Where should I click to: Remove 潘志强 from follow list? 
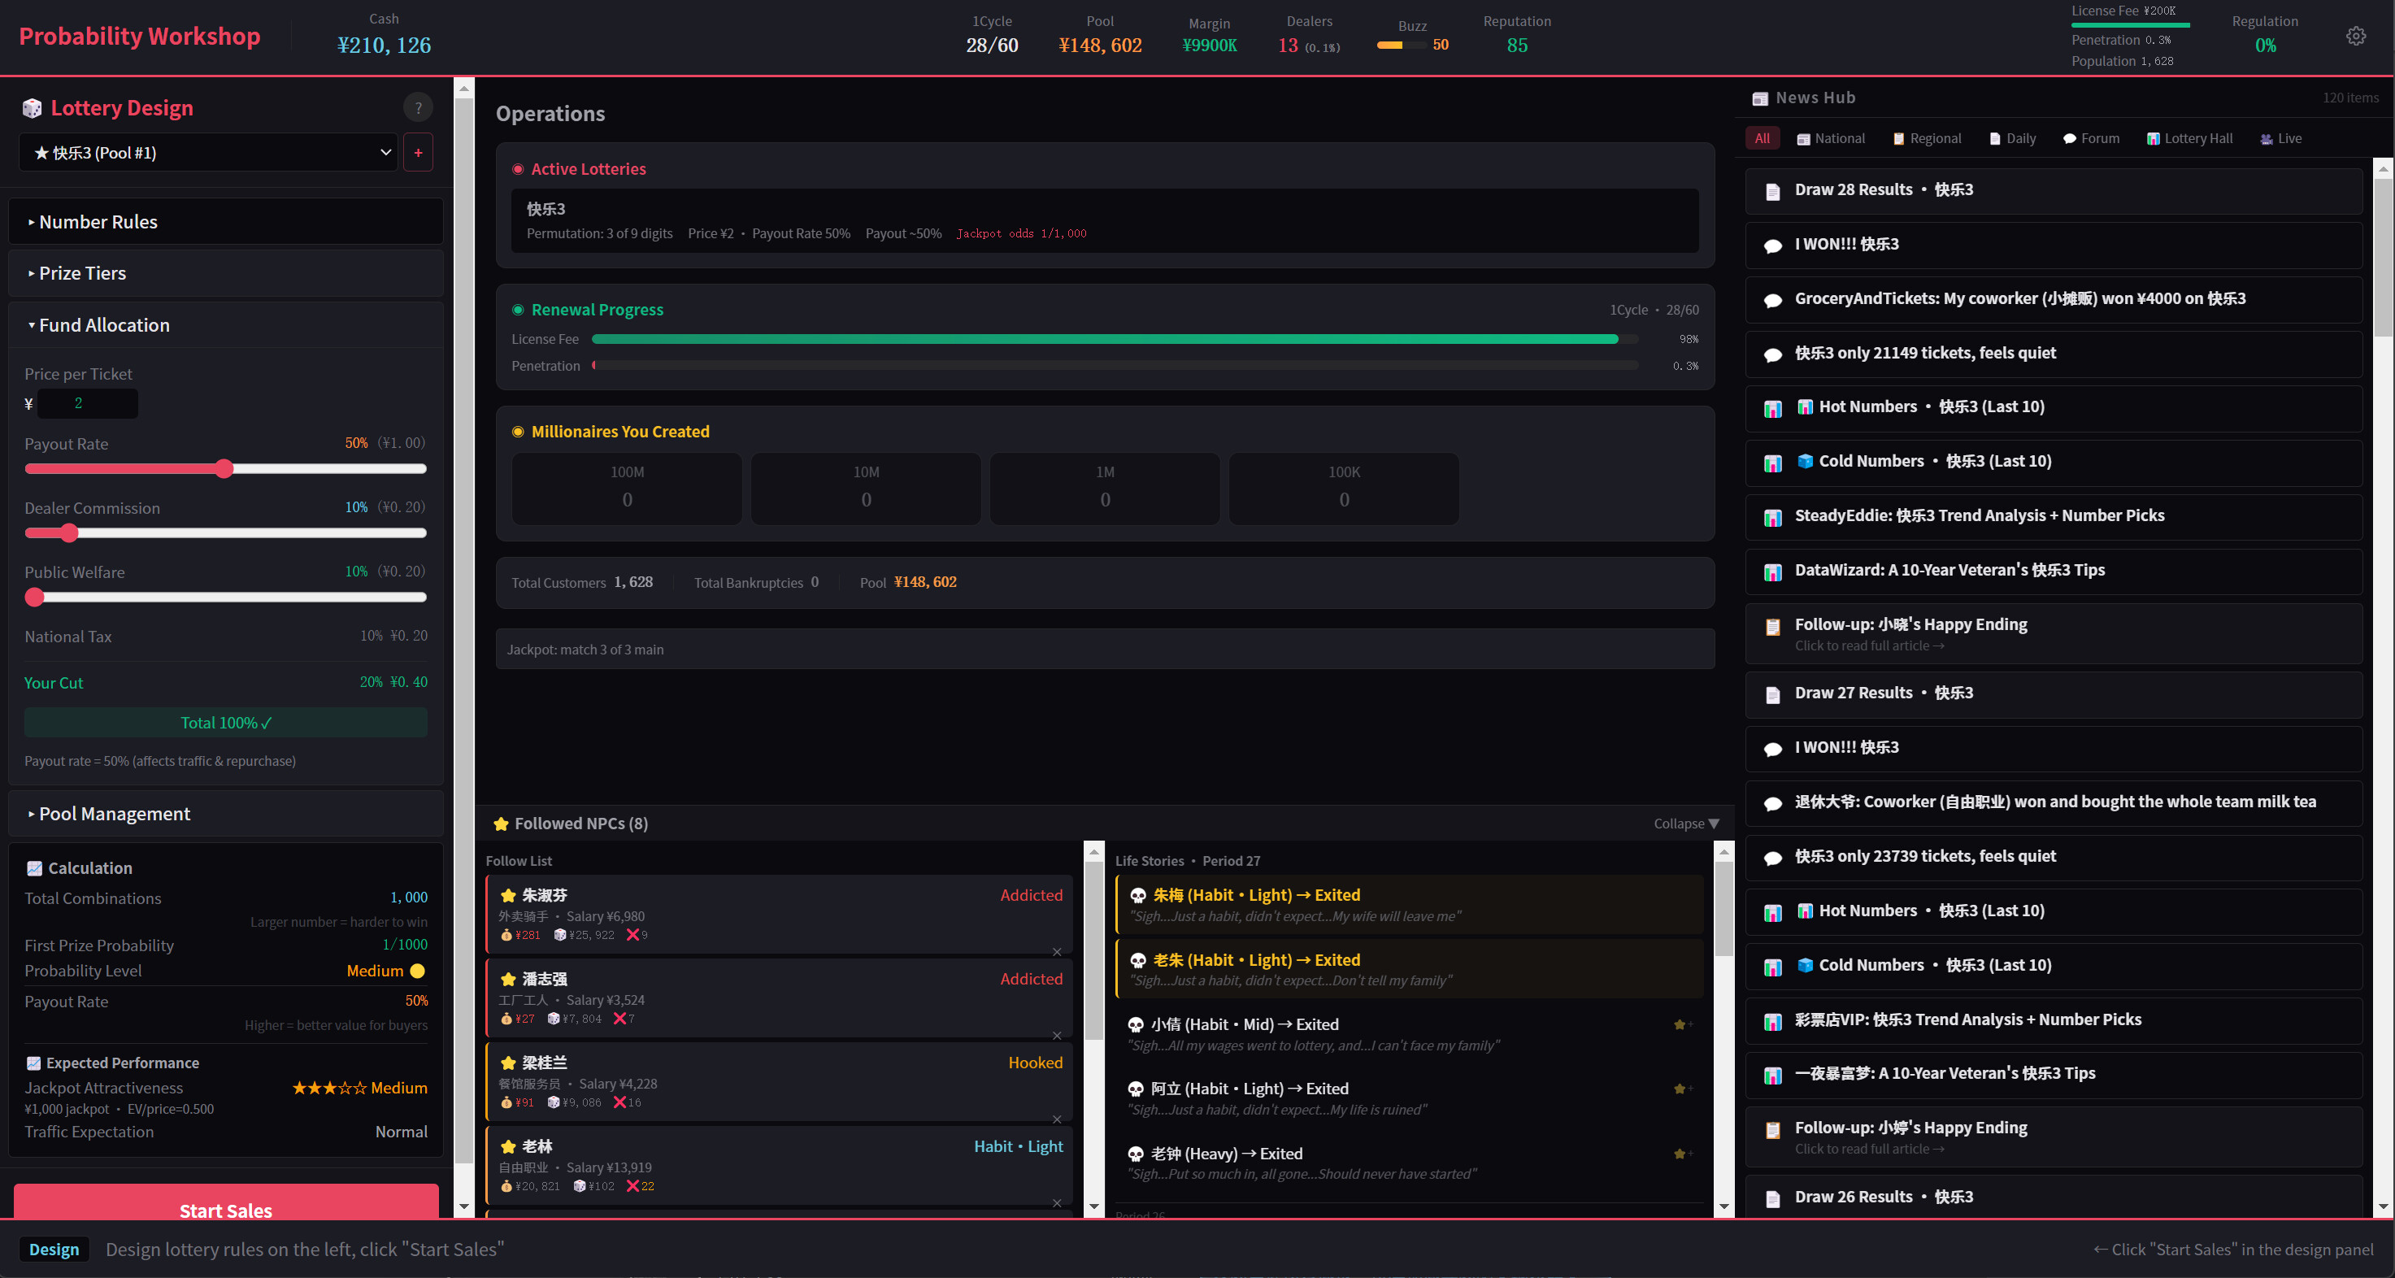[1057, 1036]
